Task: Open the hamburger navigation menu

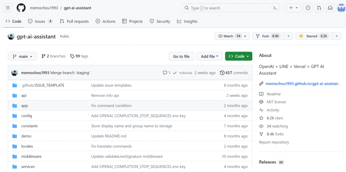Action: 8,8
